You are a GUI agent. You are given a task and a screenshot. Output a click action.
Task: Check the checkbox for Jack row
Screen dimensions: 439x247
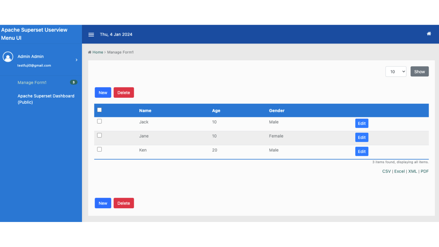(99, 121)
